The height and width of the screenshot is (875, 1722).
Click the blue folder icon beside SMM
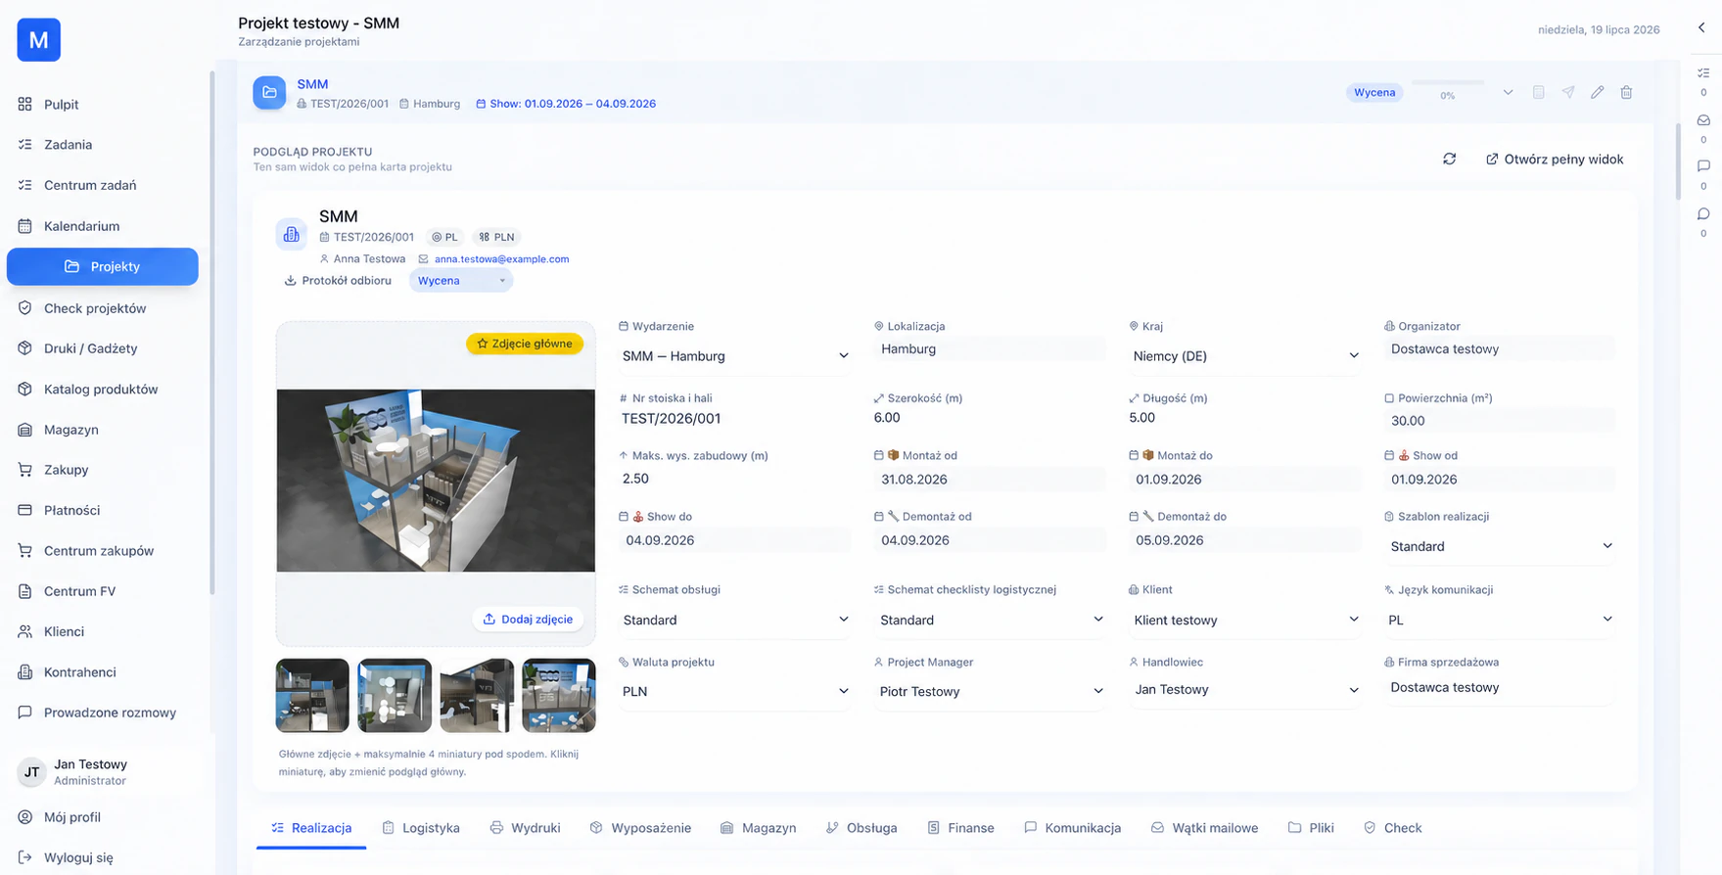pos(269,93)
